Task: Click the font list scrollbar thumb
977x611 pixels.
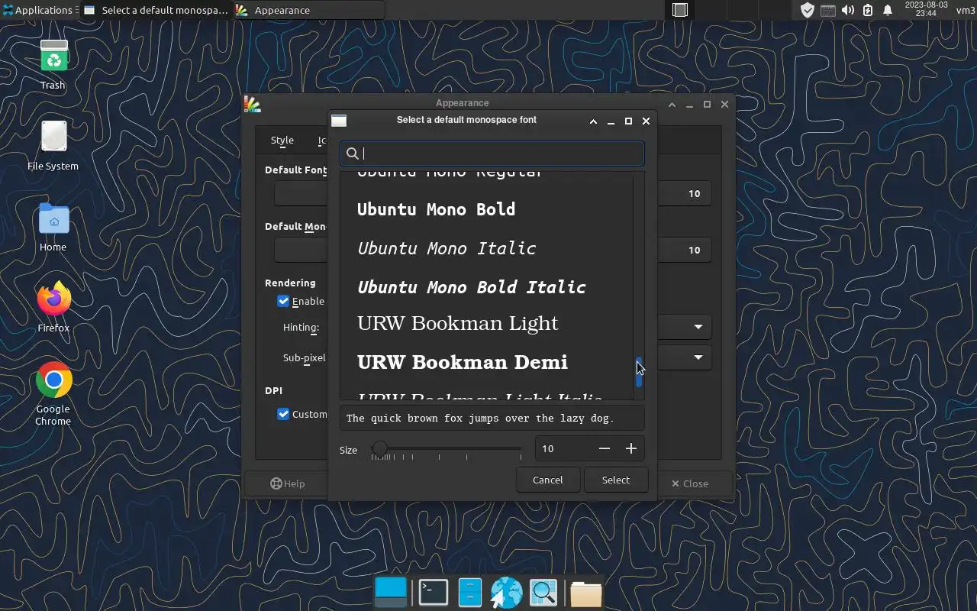Action: point(639,372)
